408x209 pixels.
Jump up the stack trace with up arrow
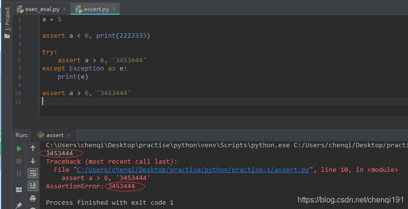33,149
